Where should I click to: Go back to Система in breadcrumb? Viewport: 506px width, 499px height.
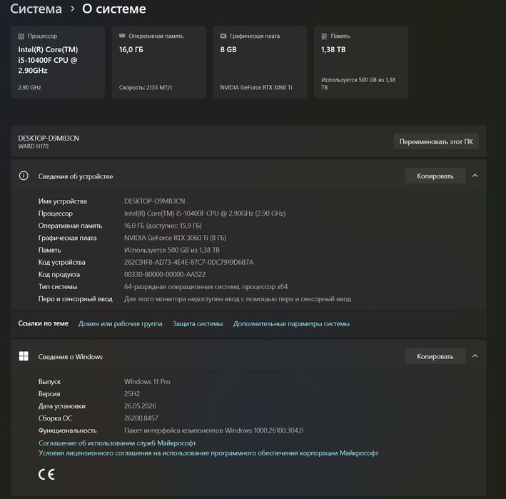point(36,9)
